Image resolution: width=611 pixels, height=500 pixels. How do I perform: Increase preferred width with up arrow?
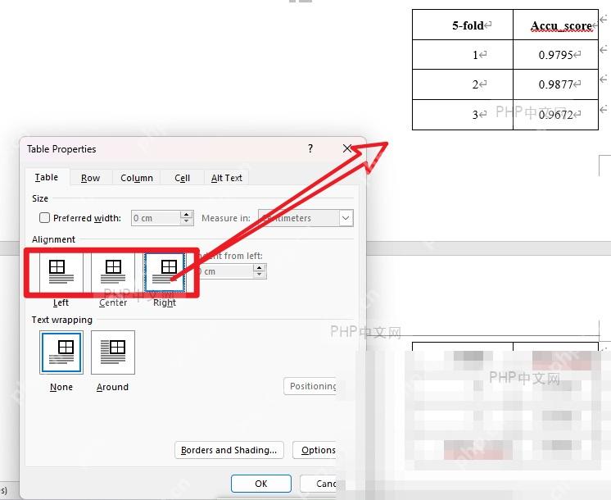click(x=186, y=214)
